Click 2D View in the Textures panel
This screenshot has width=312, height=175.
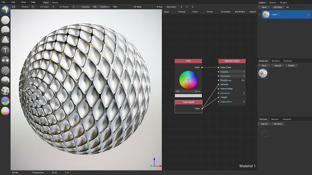[x=278, y=124]
